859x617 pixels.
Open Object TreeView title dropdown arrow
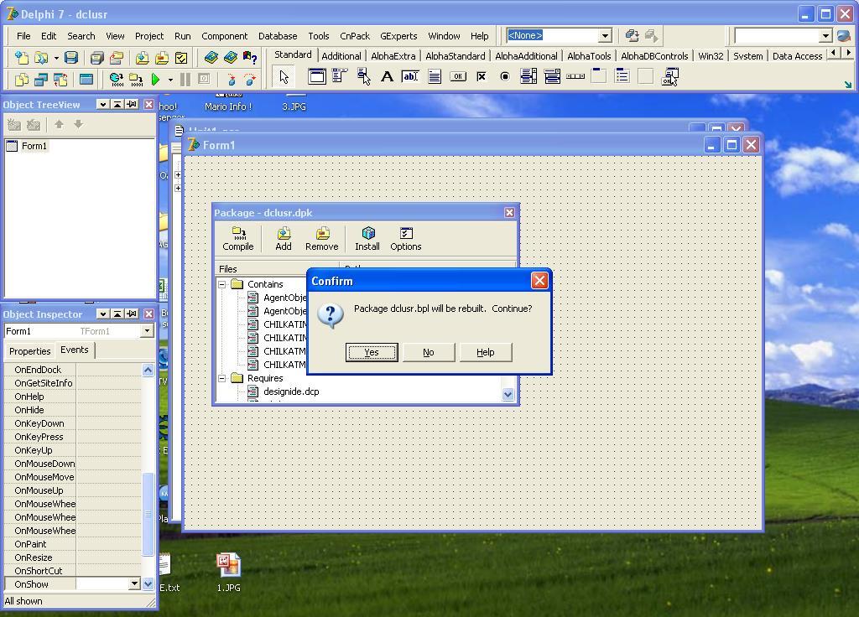point(102,104)
